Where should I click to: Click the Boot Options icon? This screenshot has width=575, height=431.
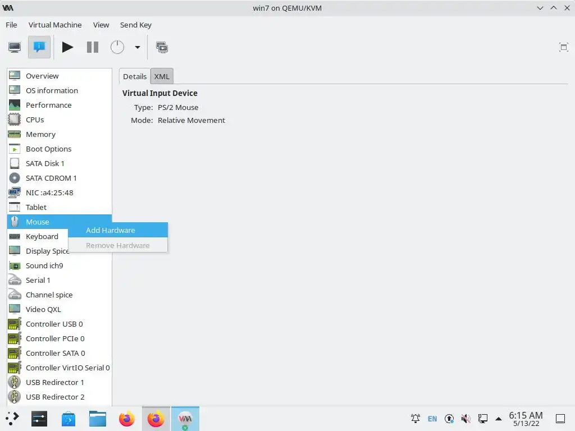pos(14,149)
